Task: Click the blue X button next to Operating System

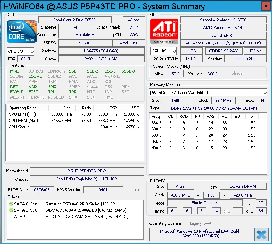Action: click(262, 235)
